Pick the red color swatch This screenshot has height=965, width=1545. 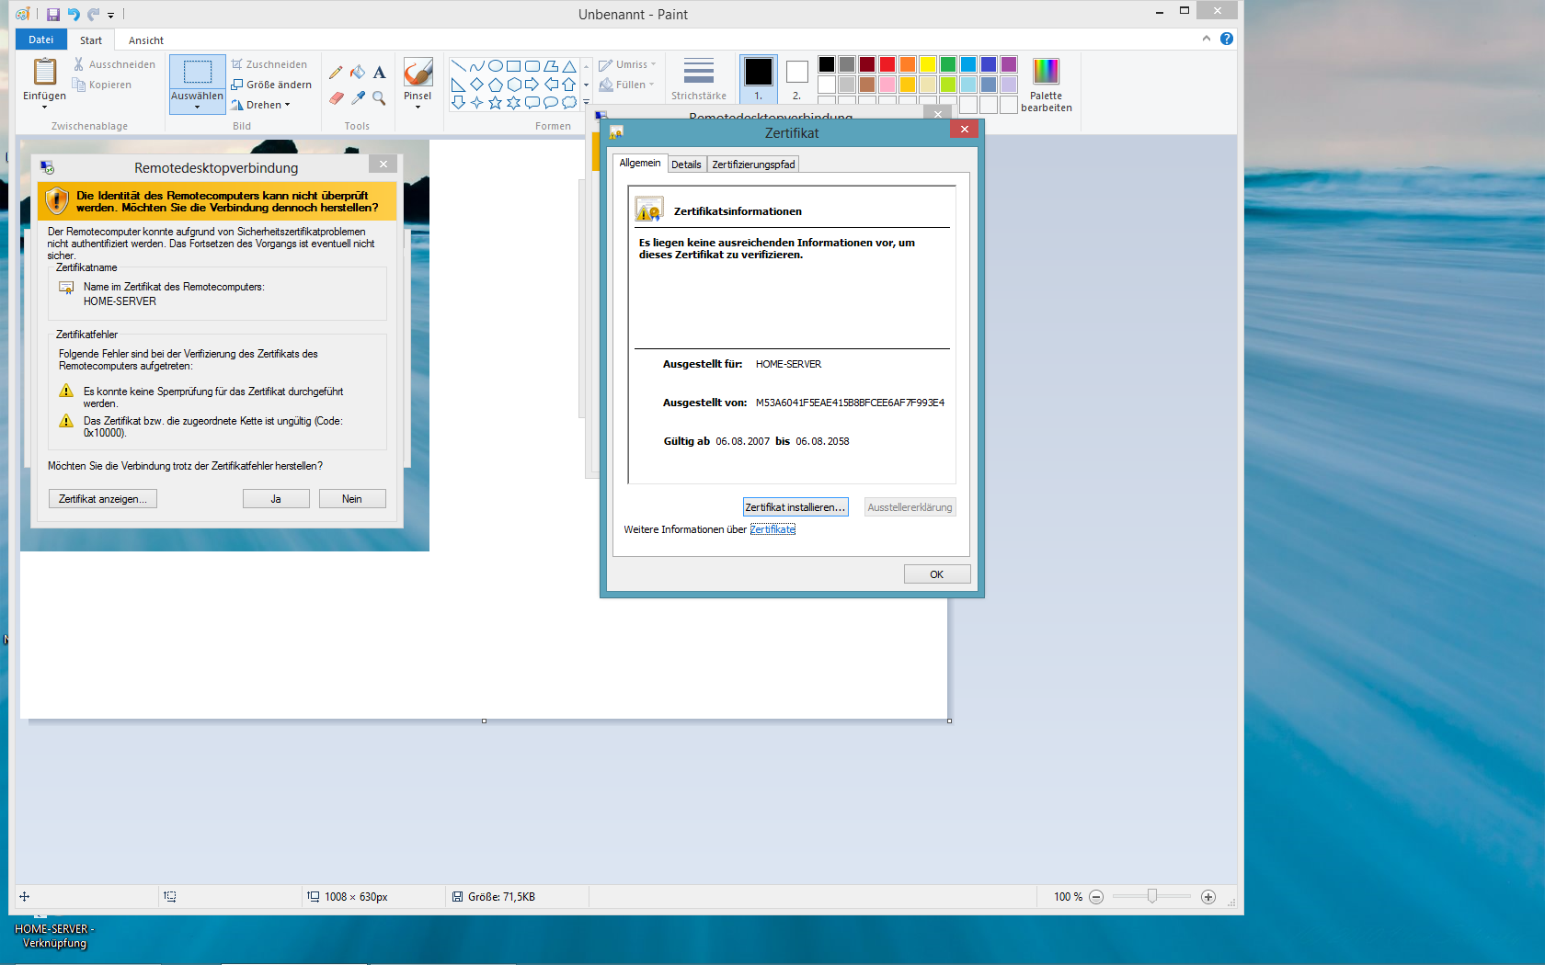point(887,64)
